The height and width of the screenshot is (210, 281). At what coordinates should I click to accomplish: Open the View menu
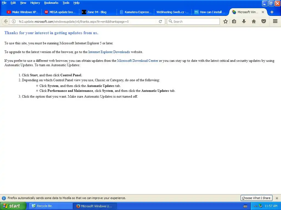23,3
